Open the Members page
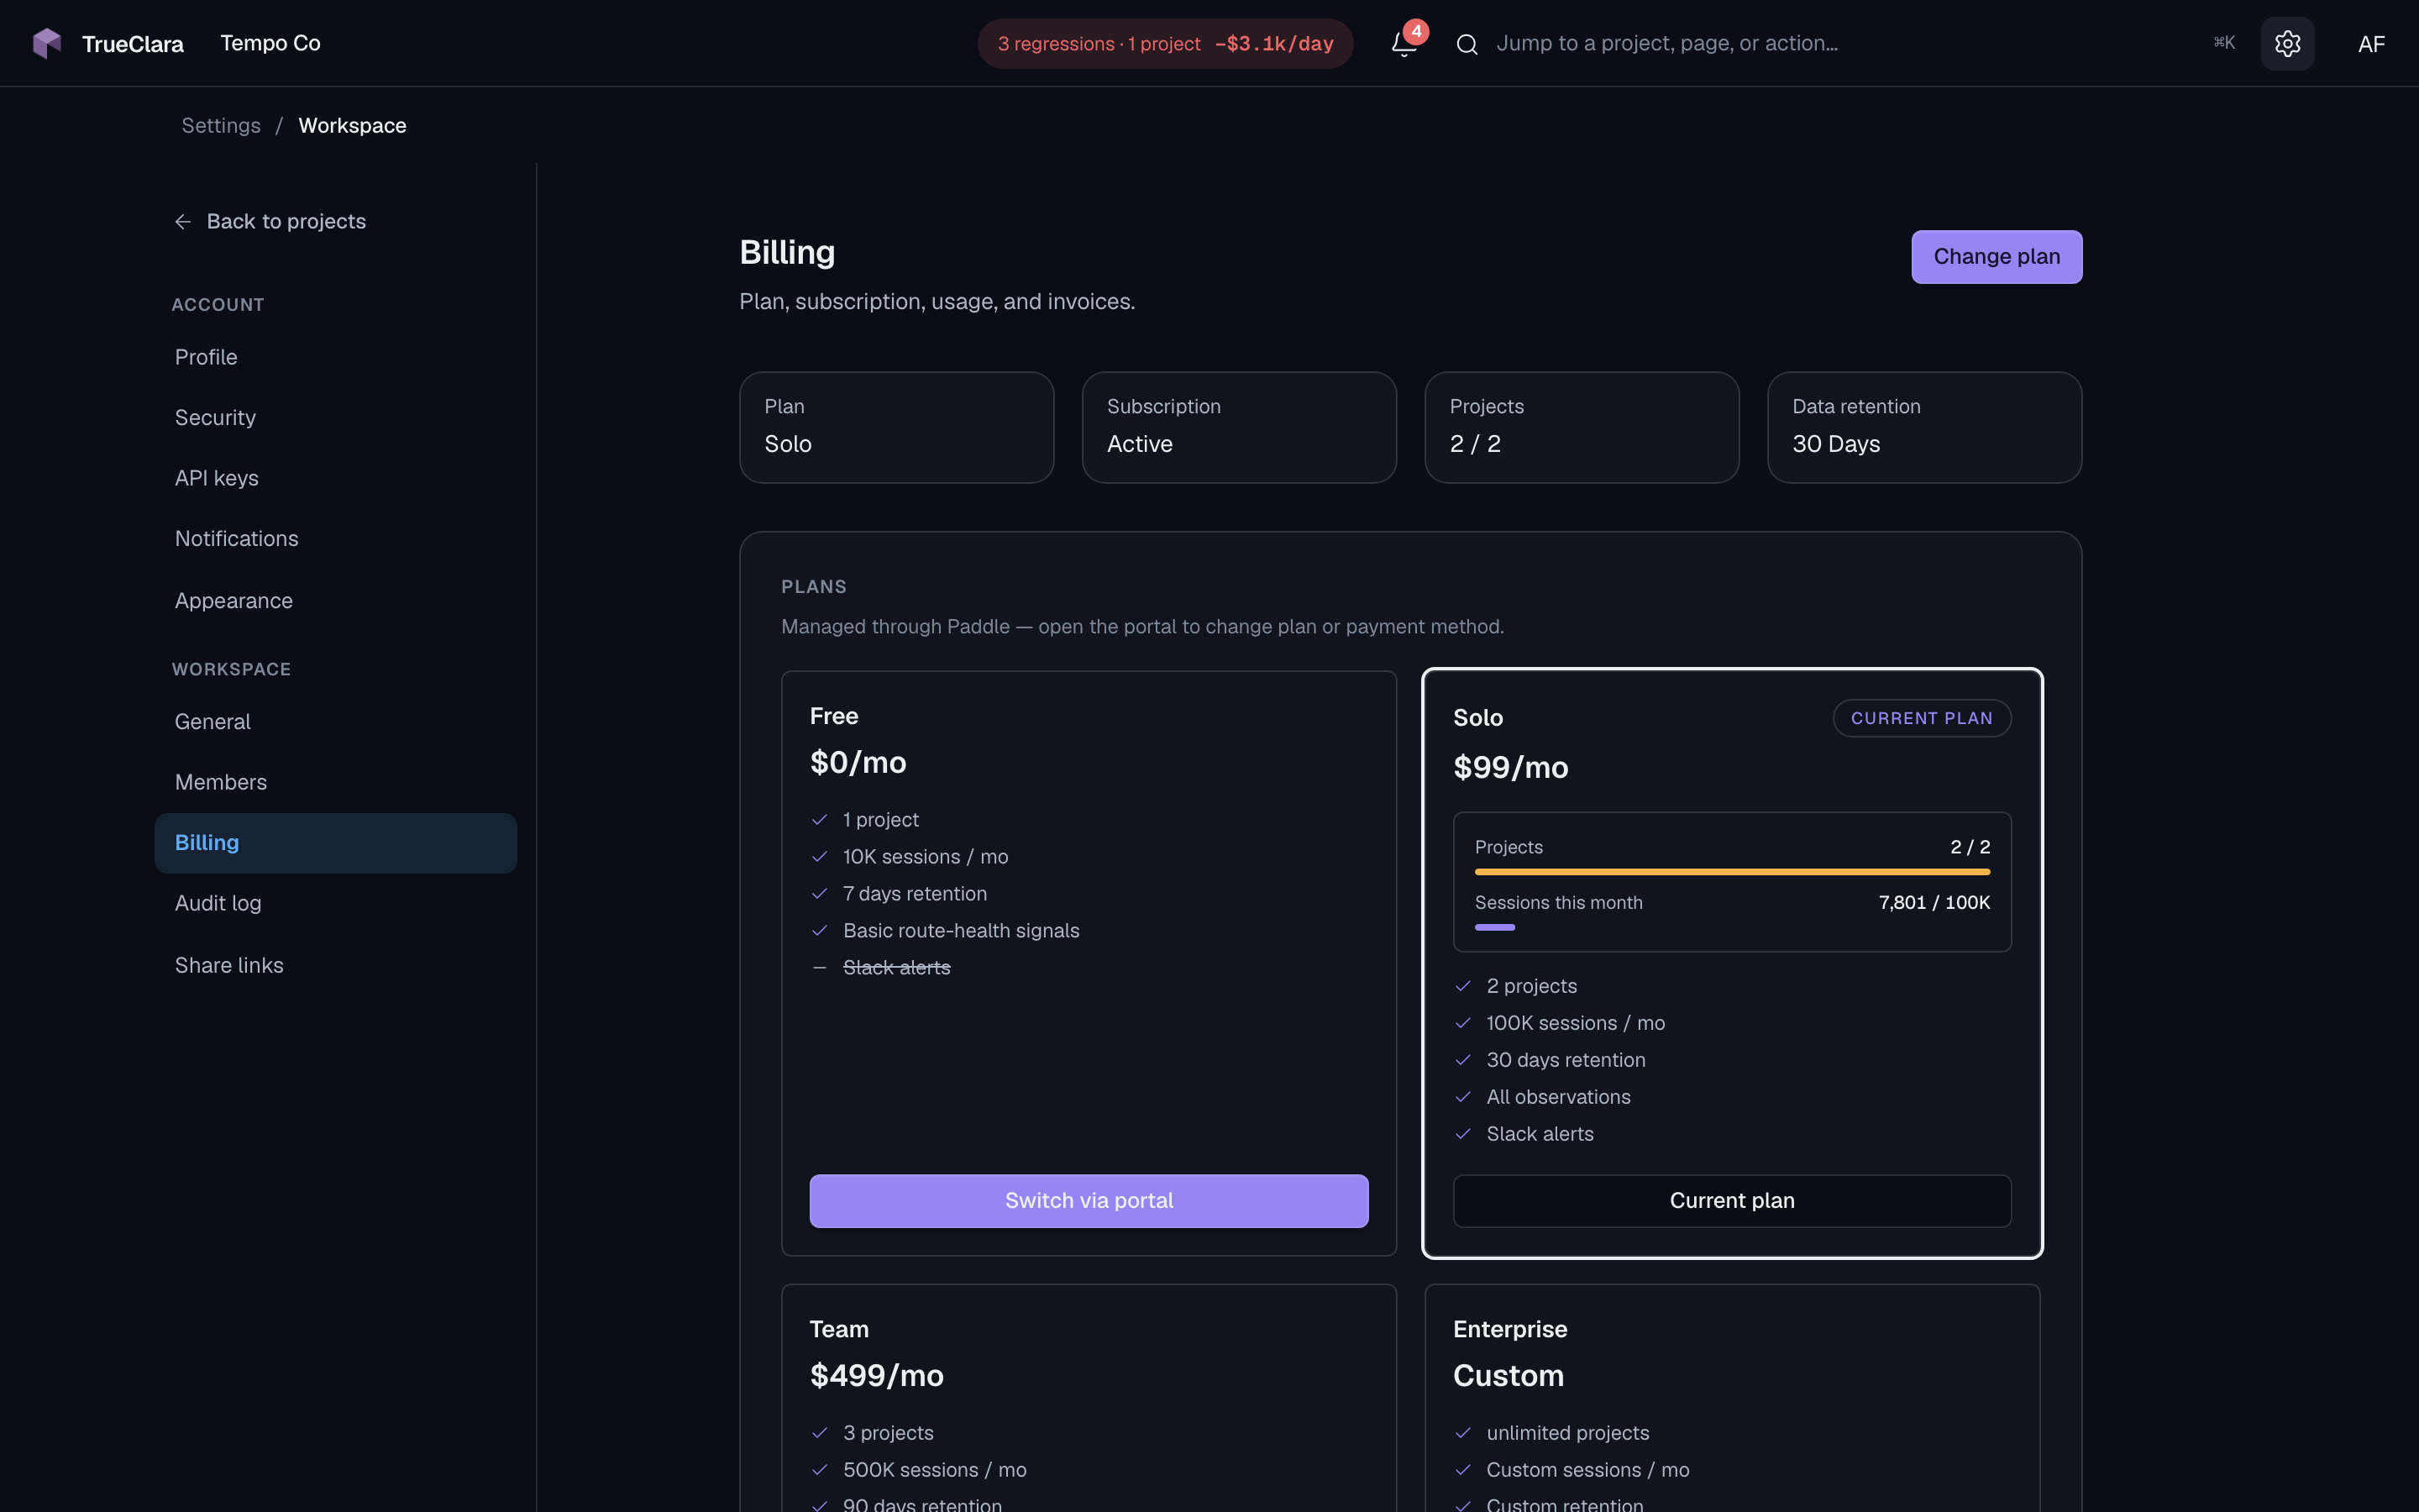The width and height of the screenshot is (2419, 1512). pos(335,782)
